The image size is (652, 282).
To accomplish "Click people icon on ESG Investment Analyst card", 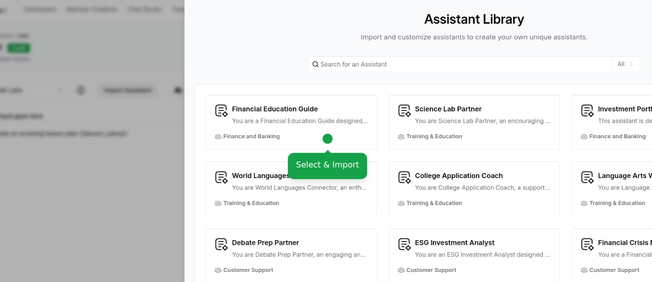I will click(x=401, y=270).
